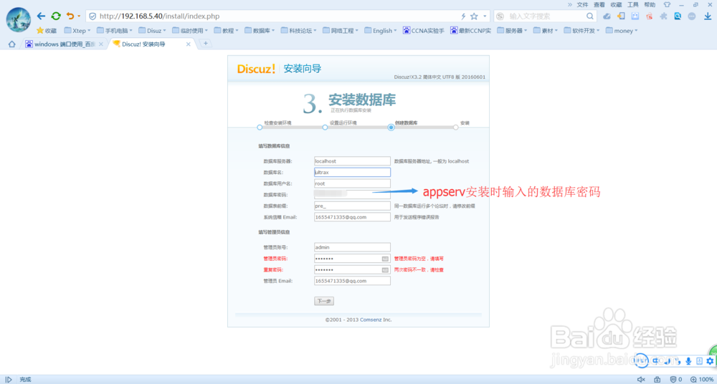Open the 收藏 menu
717x384 pixels.
tap(616, 4)
